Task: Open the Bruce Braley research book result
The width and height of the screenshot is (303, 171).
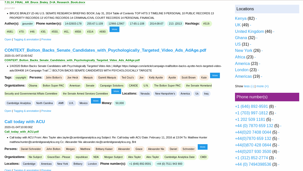Action: coord(8,39)
